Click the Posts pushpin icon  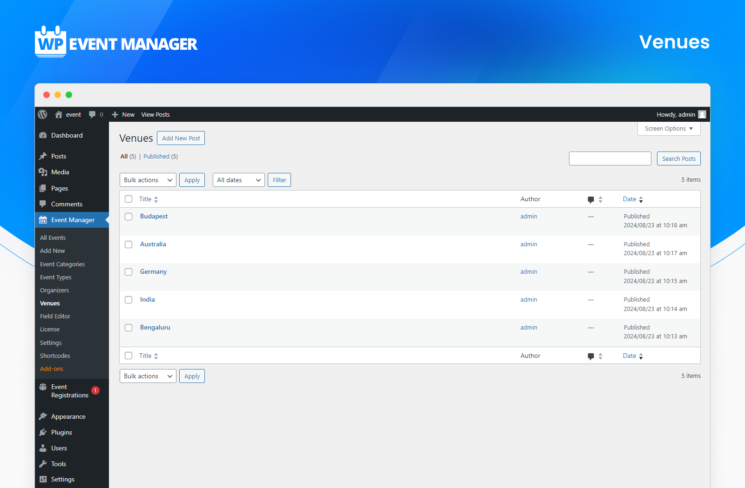43,156
